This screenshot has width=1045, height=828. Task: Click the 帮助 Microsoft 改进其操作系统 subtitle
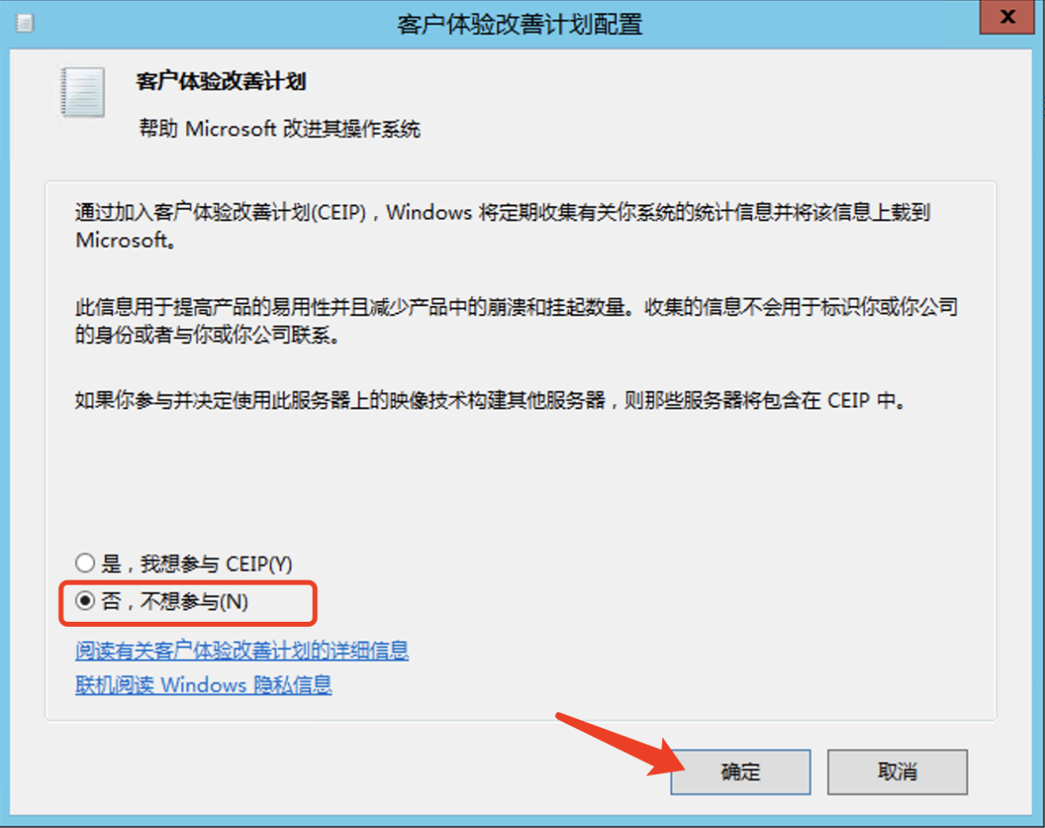point(280,129)
